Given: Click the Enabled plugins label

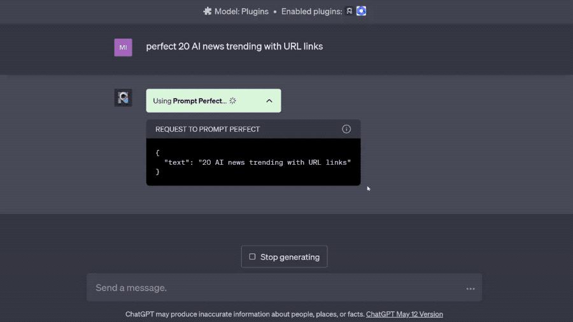Looking at the screenshot, I should click(x=311, y=11).
